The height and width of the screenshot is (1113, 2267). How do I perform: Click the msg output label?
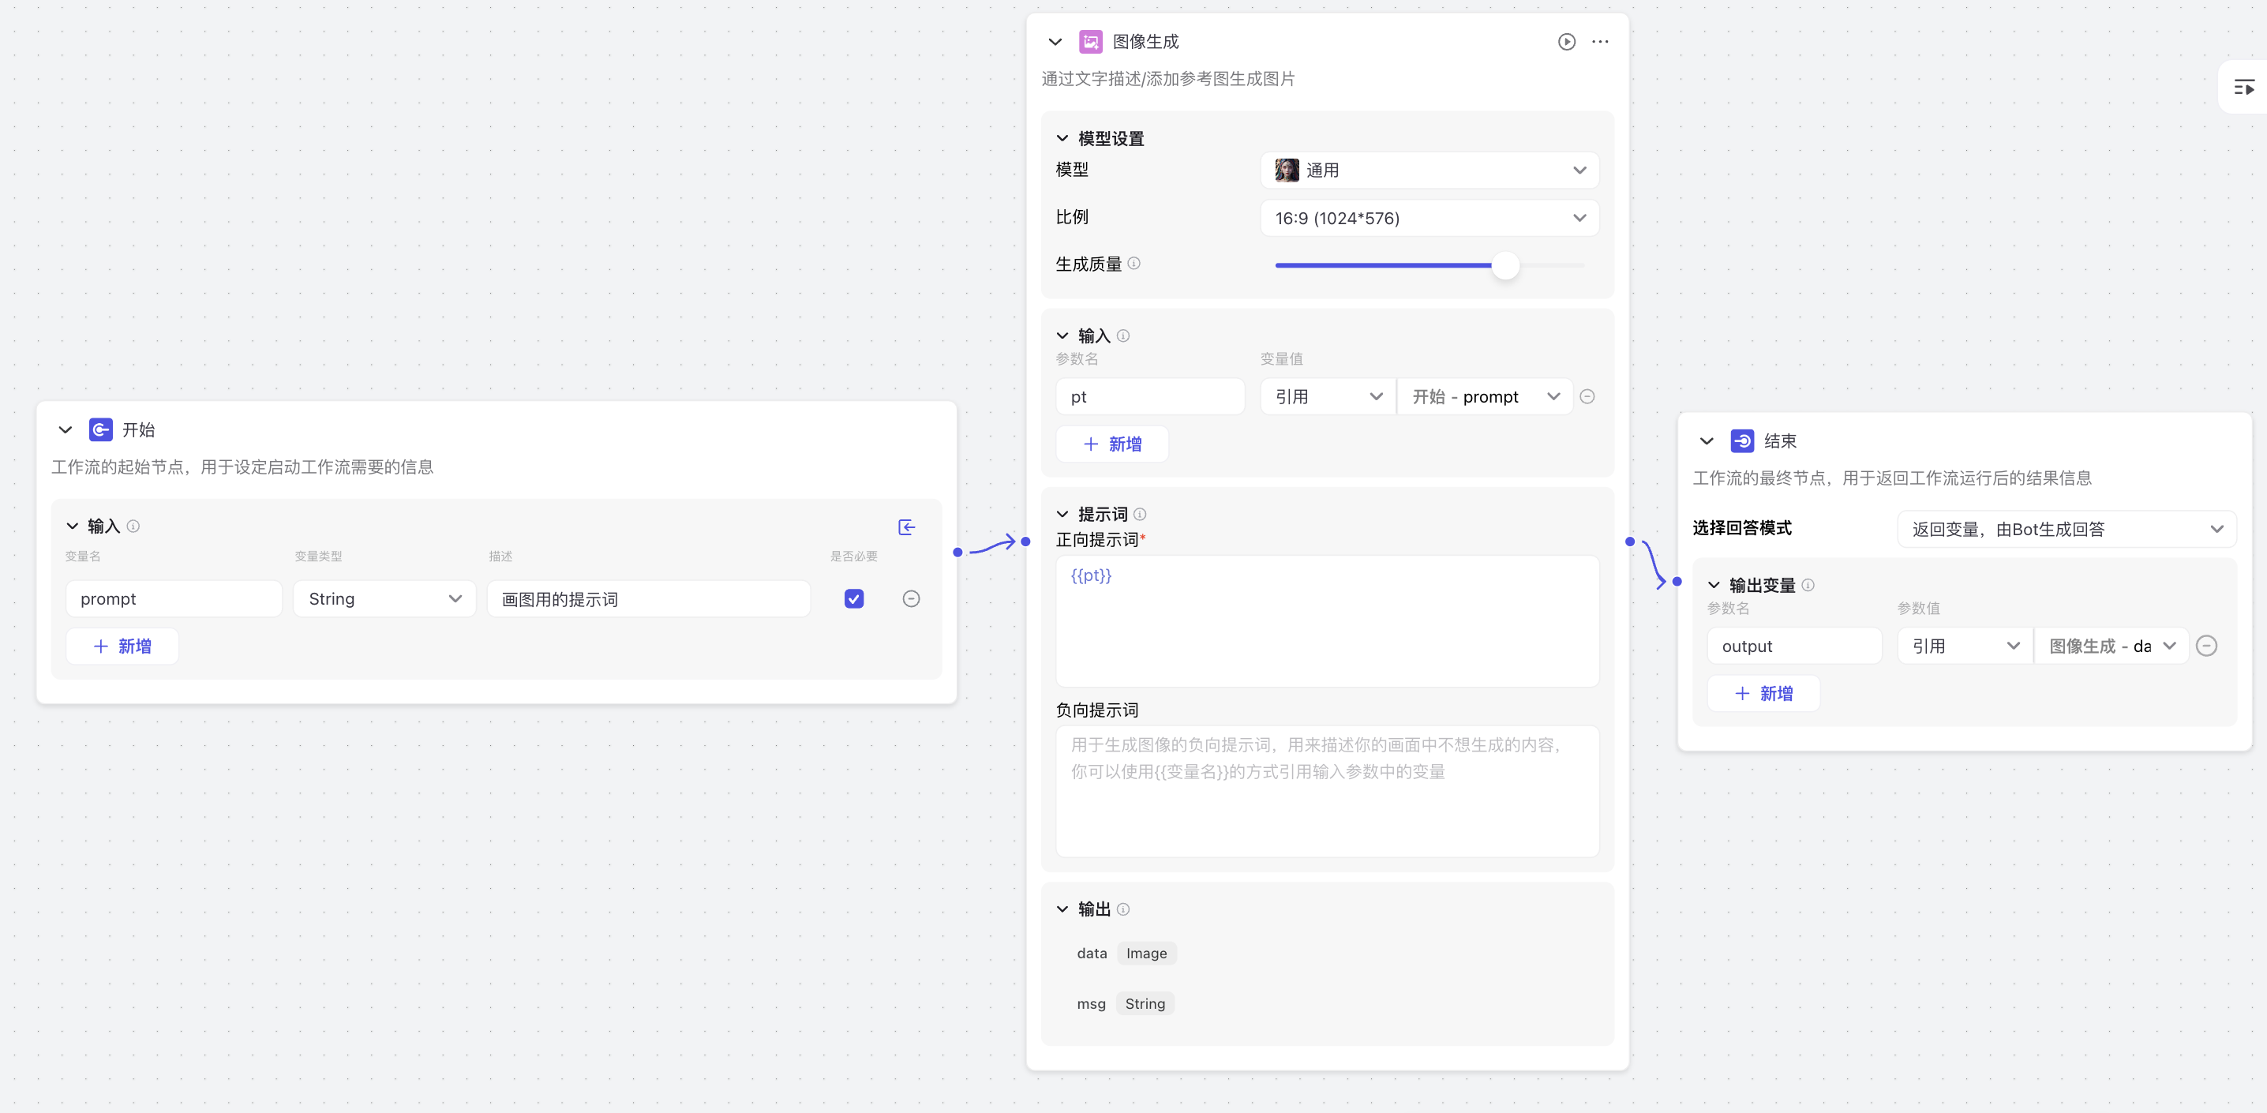pyautogui.click(x=1090, y=1003)
